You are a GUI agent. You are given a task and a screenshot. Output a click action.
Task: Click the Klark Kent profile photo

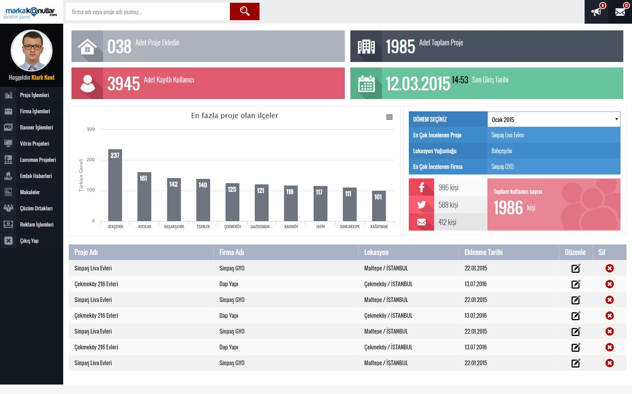pyautogui.click(x=32, y=51)
